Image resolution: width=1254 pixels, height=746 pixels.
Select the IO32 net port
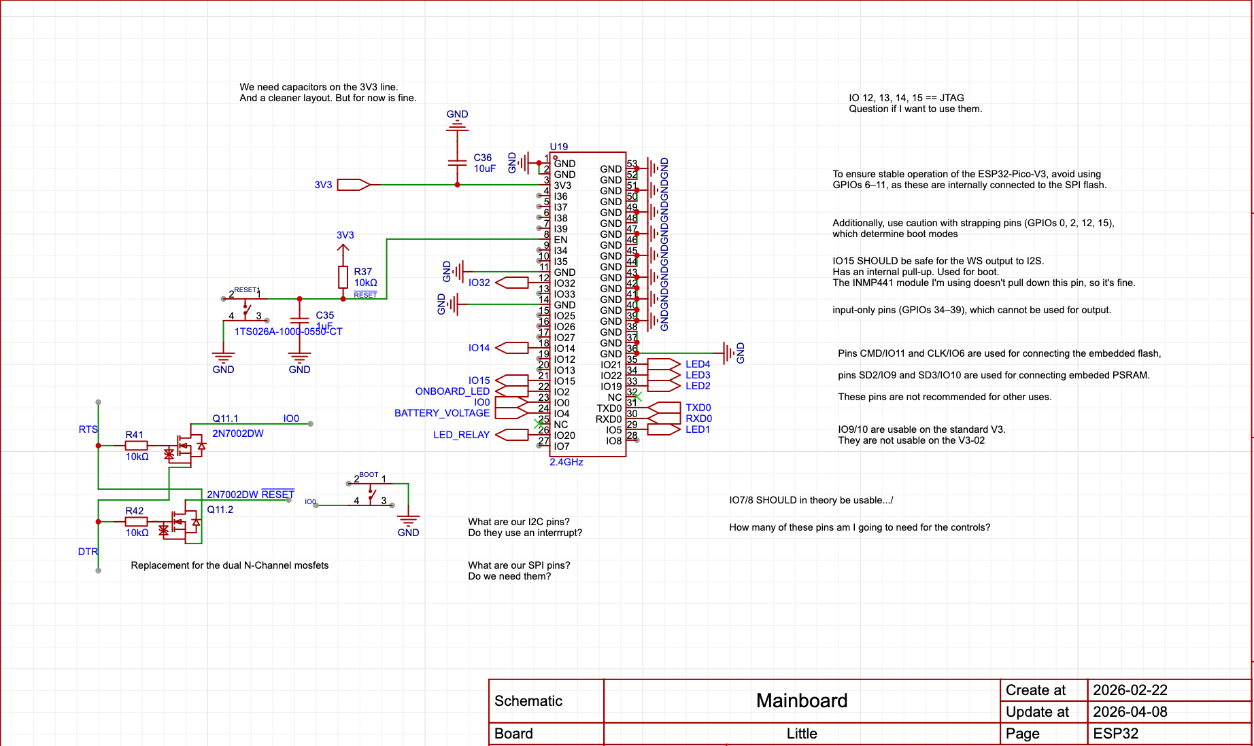pos(511,283)
